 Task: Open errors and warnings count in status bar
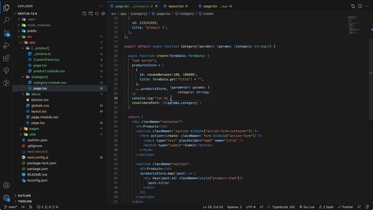tap(48, 207)
